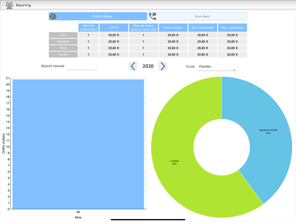Click the left arrow to view year 2019
Image resolution: width=296 pixels, height=222 pixels.
(x=132, y=66)
